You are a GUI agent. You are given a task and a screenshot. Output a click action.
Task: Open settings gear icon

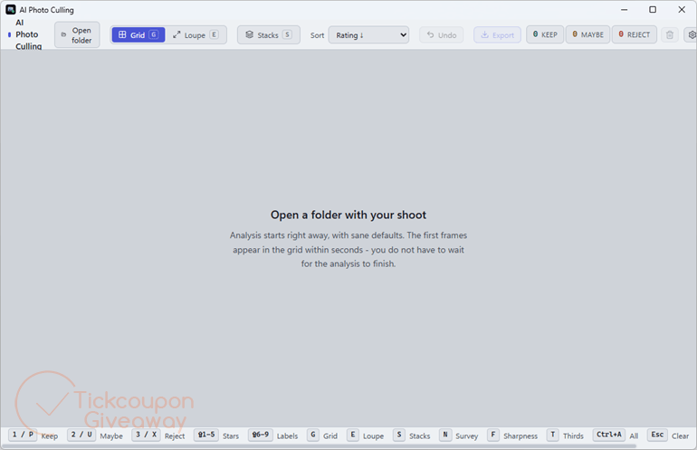pos(692,34)
